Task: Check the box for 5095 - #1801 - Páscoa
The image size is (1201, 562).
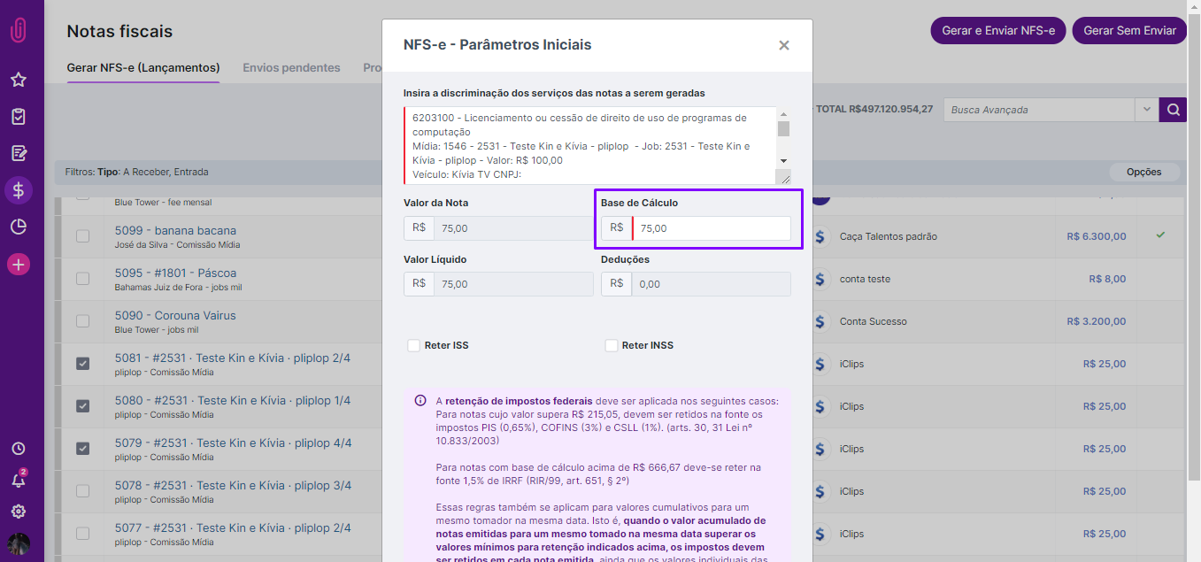Action: point(82,279)
